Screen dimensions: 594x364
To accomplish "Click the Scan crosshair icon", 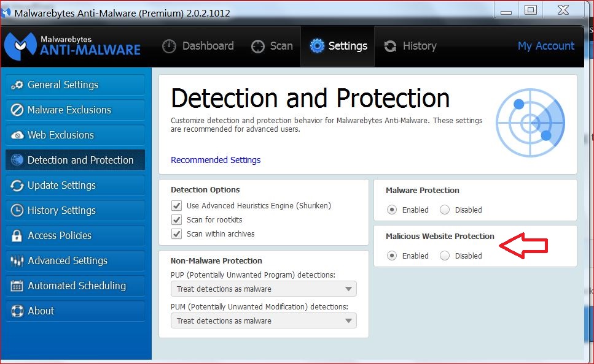I will (258, 46).
